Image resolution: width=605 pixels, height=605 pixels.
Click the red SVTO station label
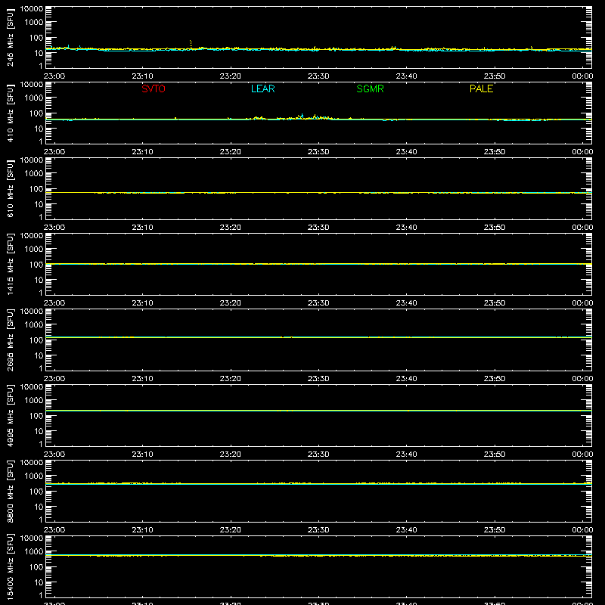pos(154,88)
